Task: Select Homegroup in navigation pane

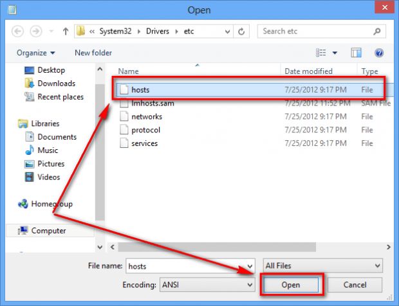Action: coord(45,204)
